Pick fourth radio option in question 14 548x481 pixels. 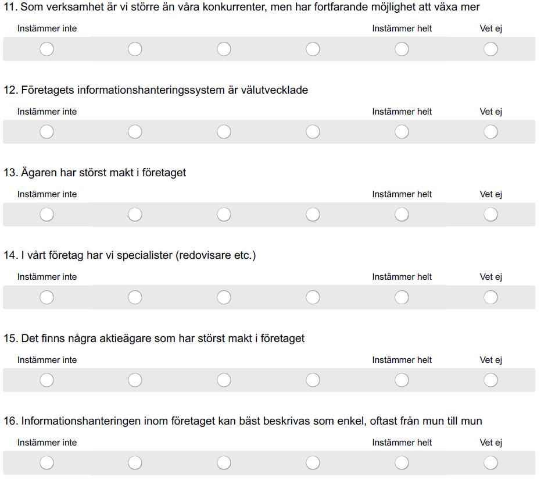[x=313, y=297]
